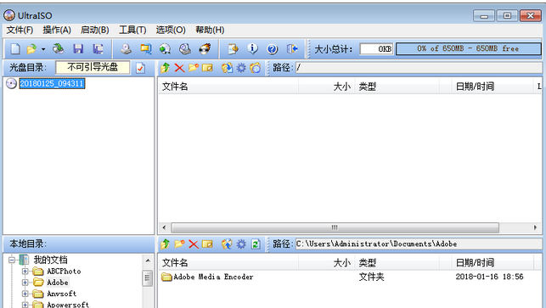
Task: Click the green refresh icon in local toolbar
Action: click(x=256, y=244)
